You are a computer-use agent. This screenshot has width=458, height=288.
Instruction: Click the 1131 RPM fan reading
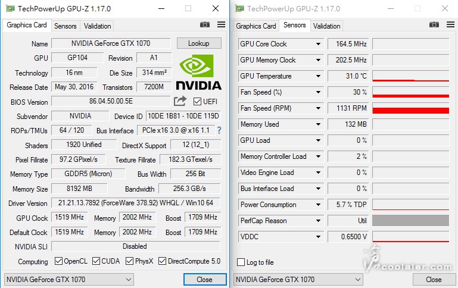[348, 108]
